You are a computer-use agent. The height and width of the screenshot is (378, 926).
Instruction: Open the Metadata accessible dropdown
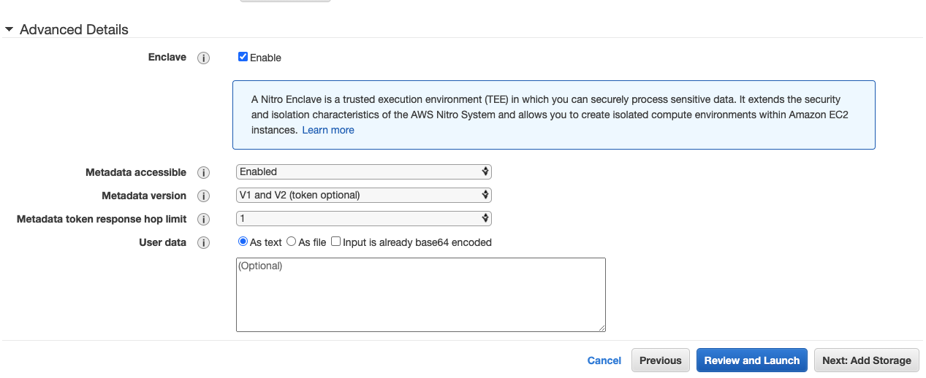click(363, 172)
